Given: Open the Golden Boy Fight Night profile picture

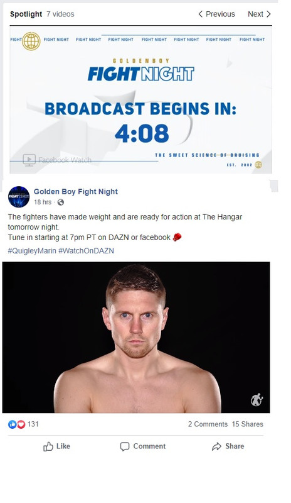Looking at the screenshot, I should pyautogui.click(x=19, y=197).
